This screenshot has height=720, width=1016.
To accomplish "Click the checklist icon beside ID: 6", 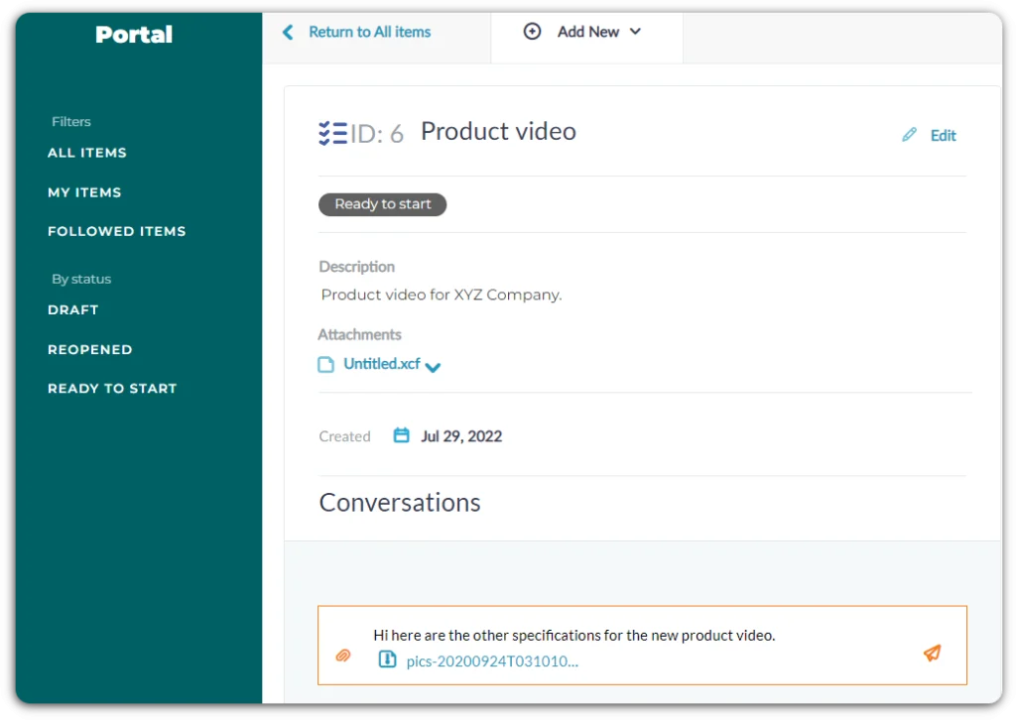I will (x=333, y=133).
